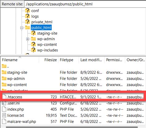Screen dimensions: 146x128
Task: Expand the wp-admin tree node
Action: (x=28, y=39)
